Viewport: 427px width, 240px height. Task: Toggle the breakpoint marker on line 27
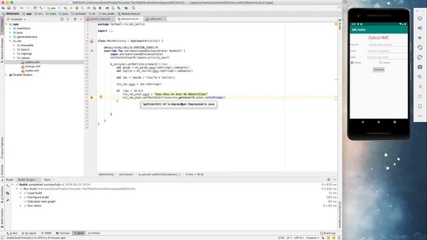pos(92,97)
